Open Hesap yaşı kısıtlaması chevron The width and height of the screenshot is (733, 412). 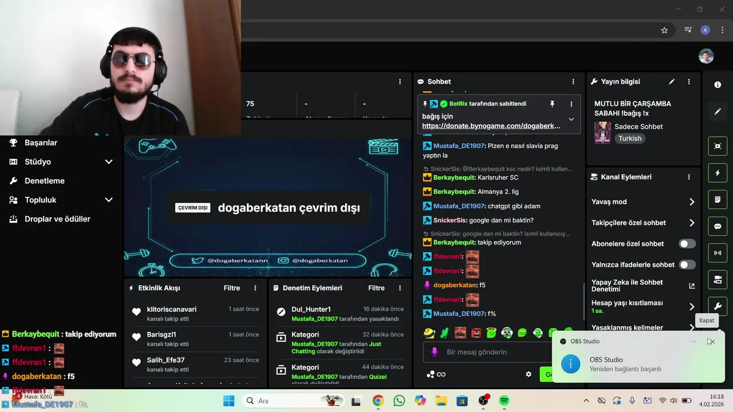click(692, 307)
